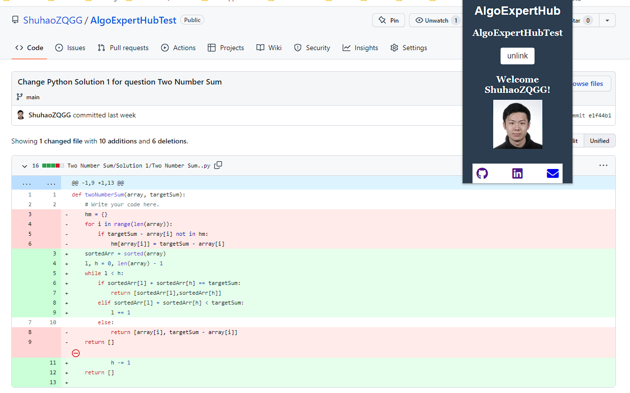Open the file options three-dot menu
This screenshot has width=630, height=393.
tap(603, 166)
